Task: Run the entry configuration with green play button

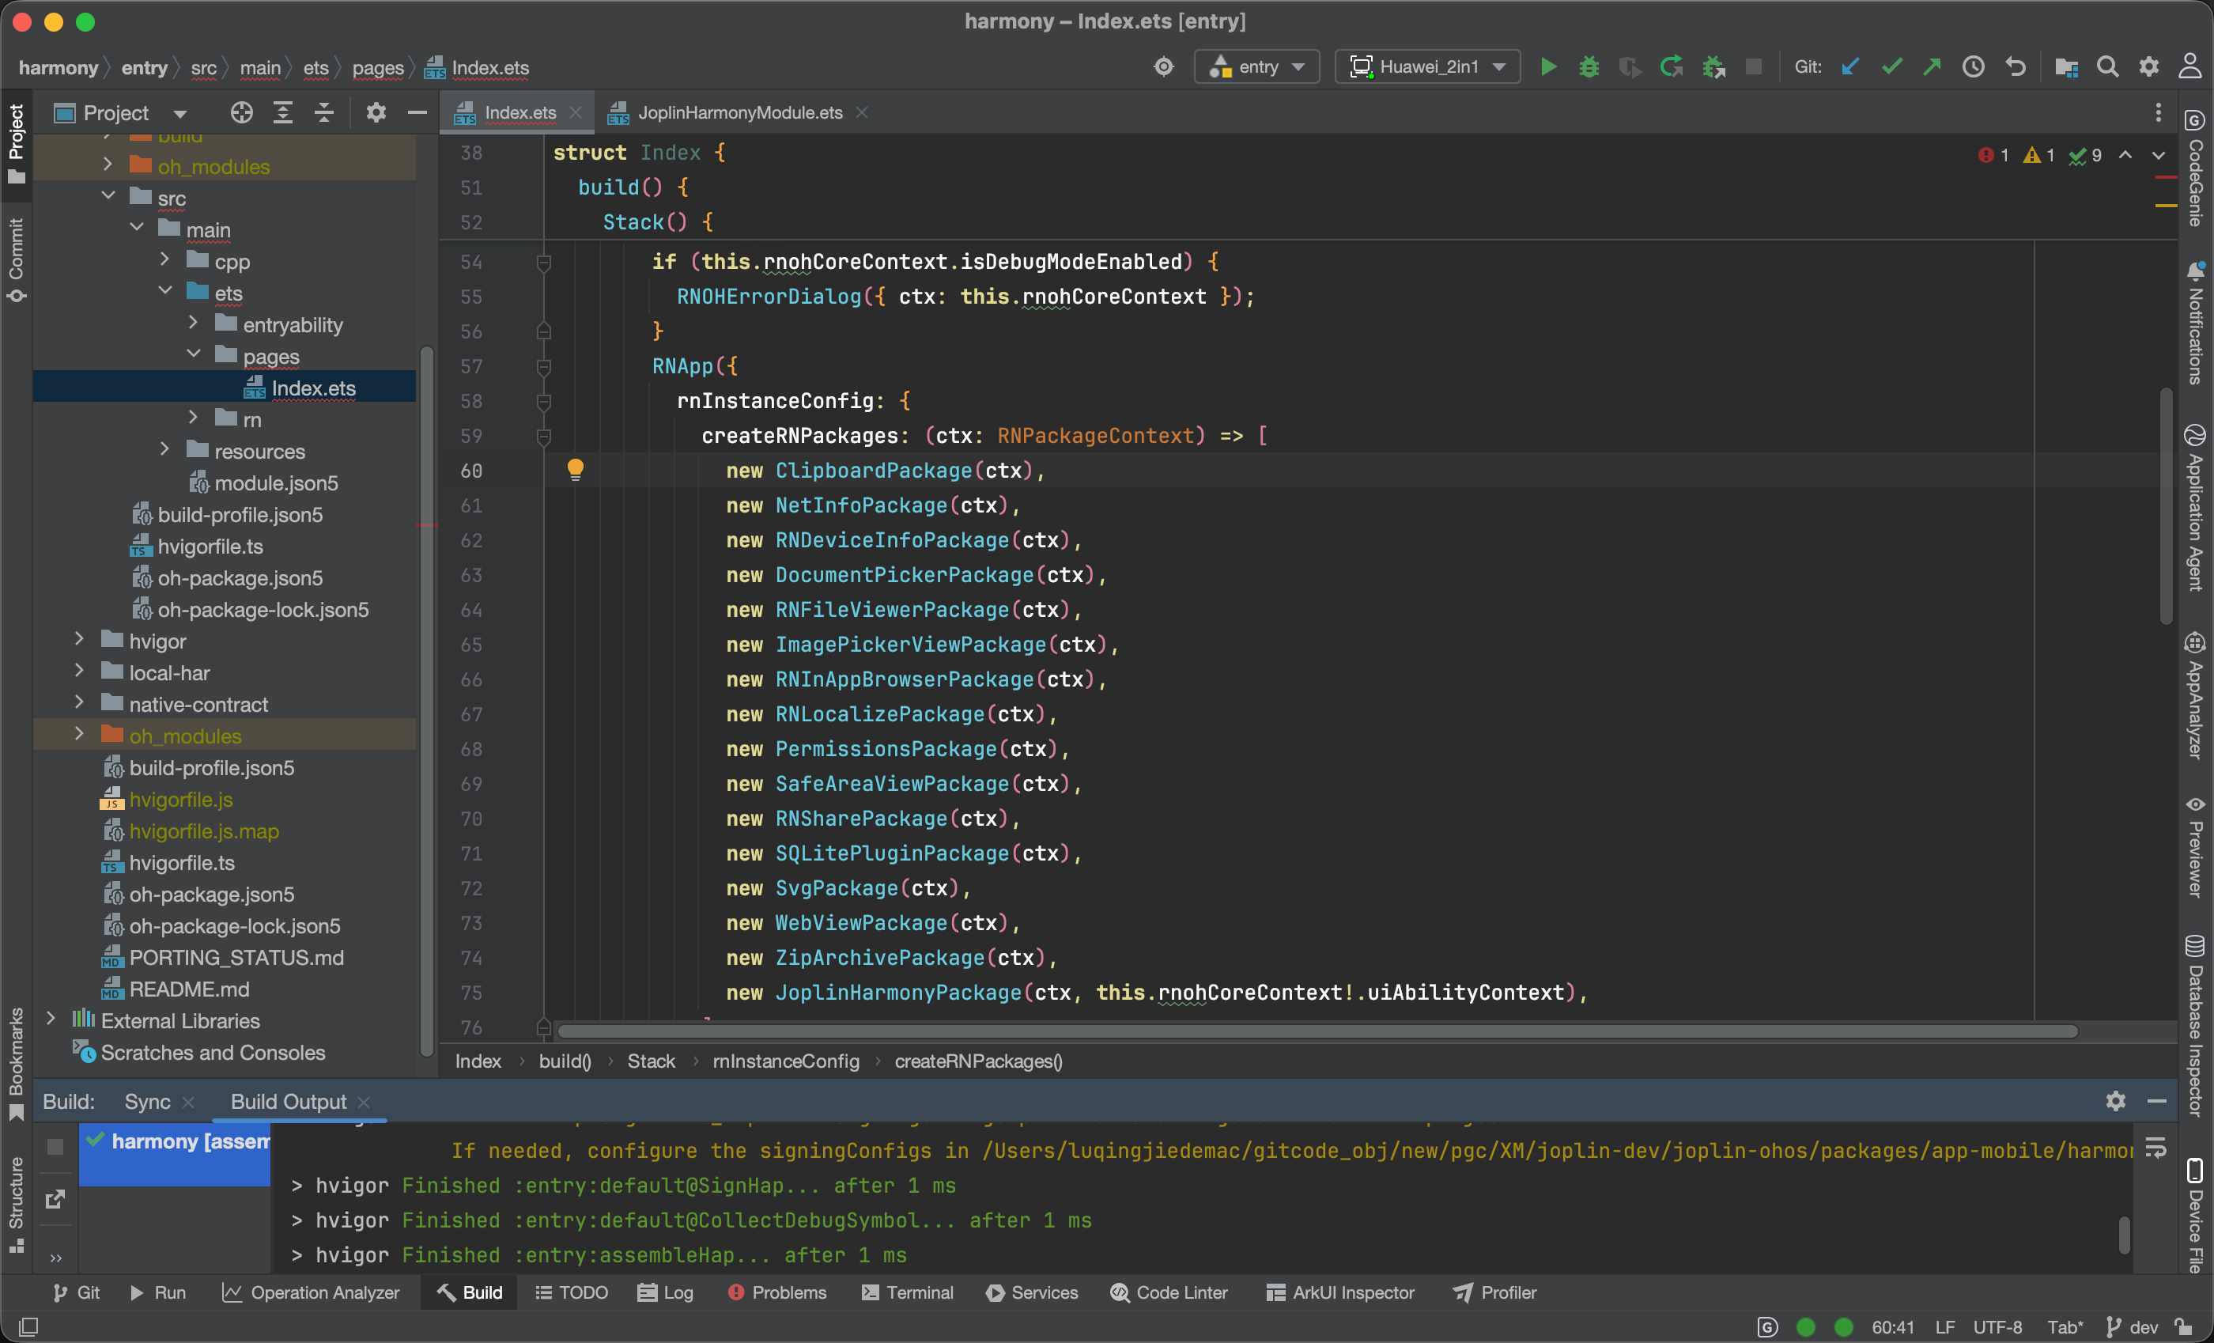Action: click(x=1548, y=67)
